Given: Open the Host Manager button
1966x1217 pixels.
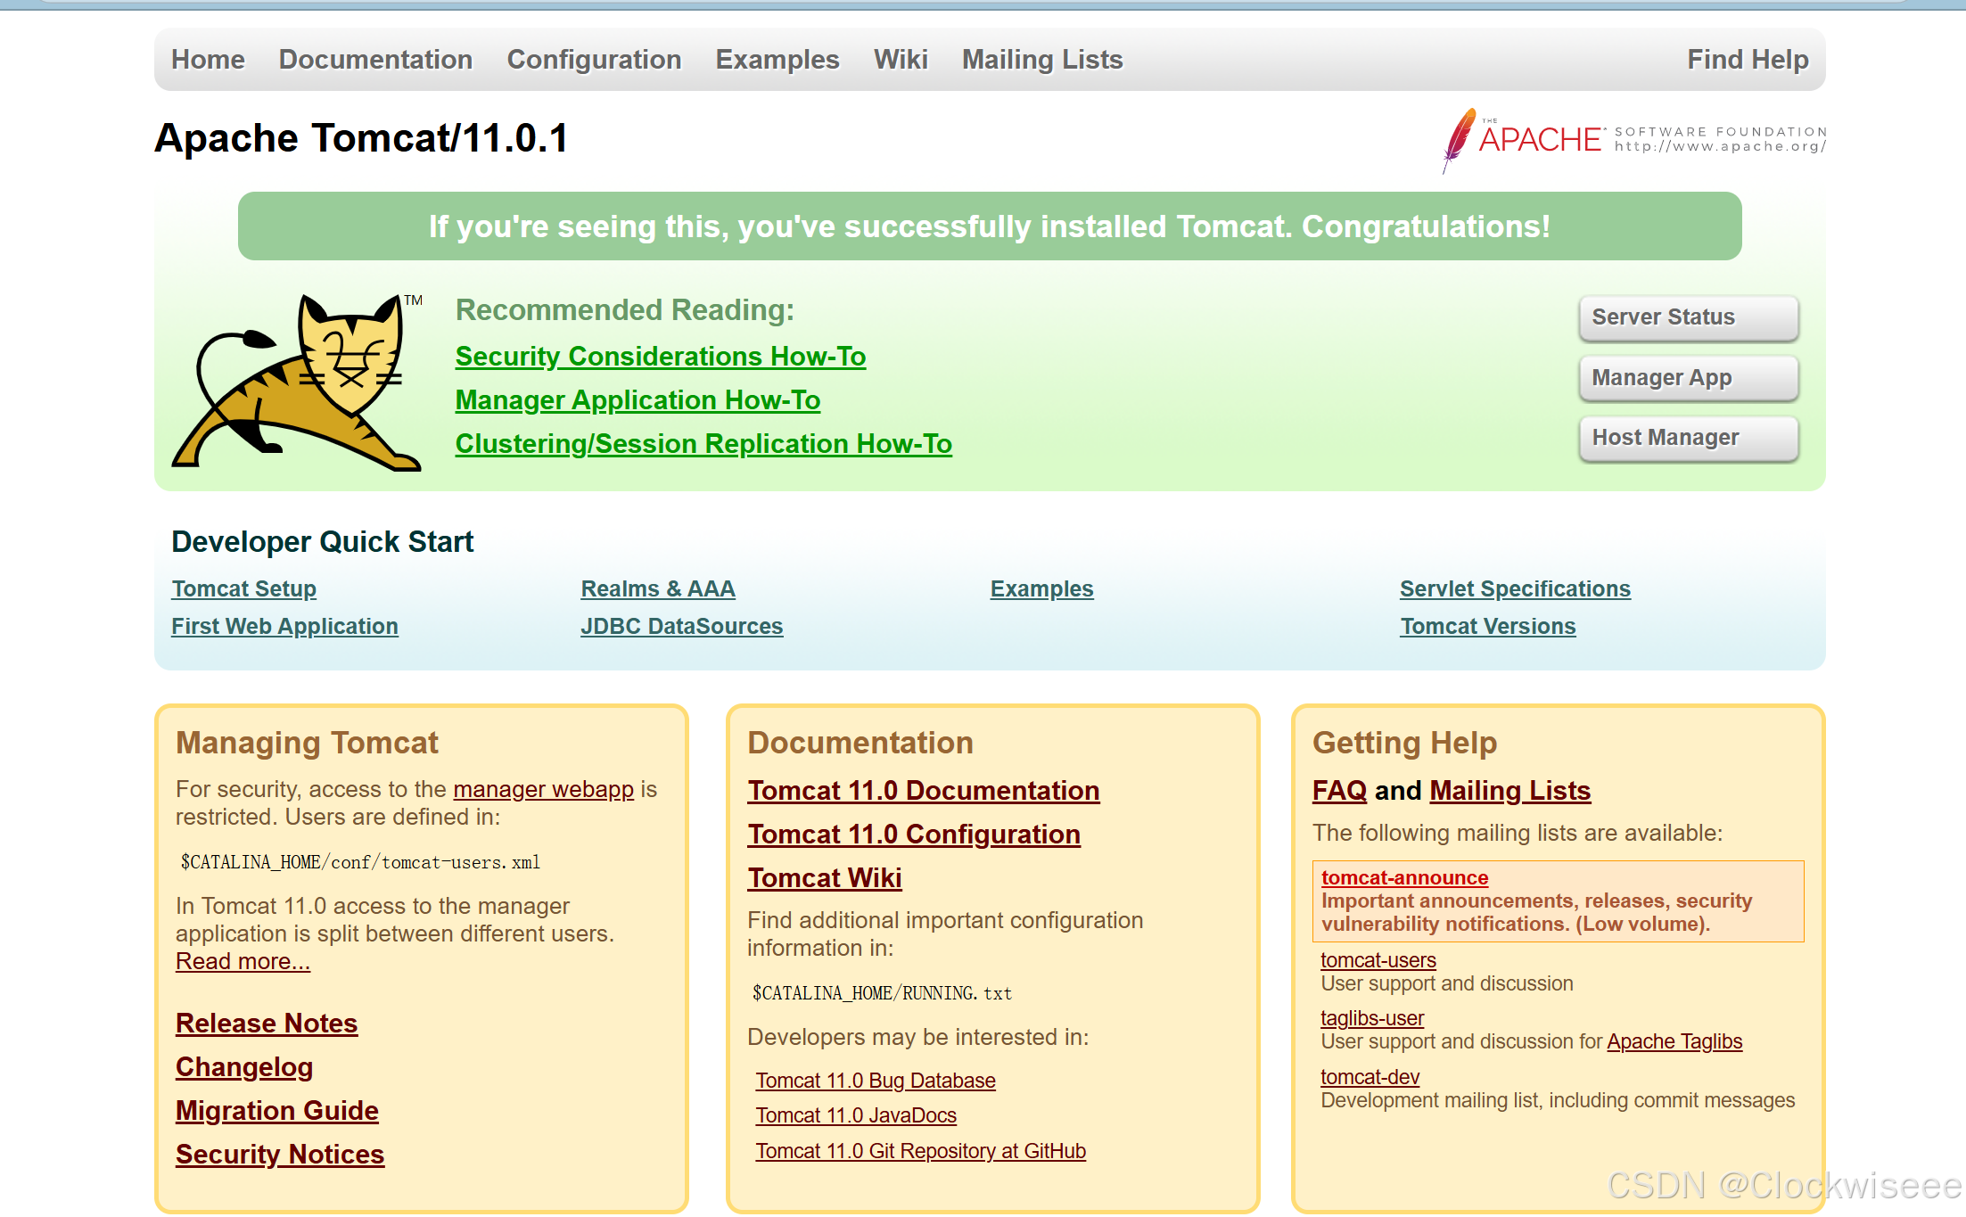Looking at the screenshot, I should (1689, 438).
